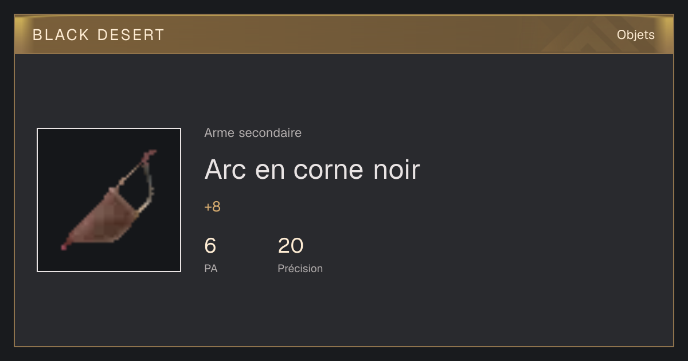Click the black horn bow item icon
The height and width of the screenshot is (361, 688).
coord(109,200)
